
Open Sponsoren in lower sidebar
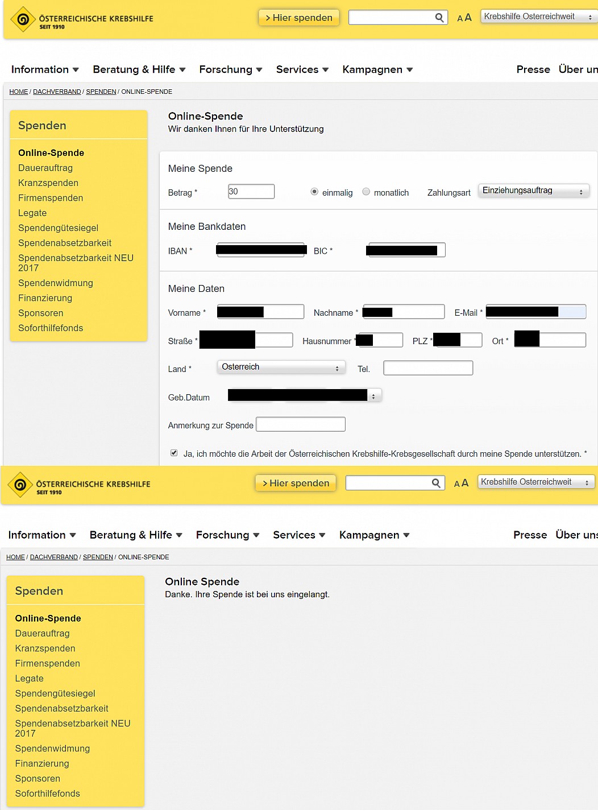tap(38, 778)
